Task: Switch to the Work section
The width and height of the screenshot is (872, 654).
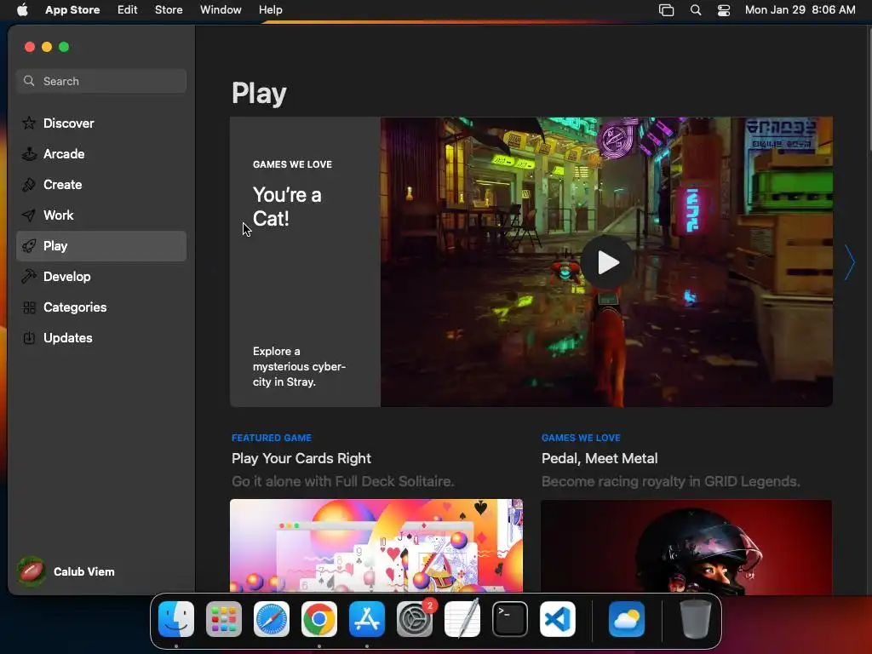Action: click(101, 215)
